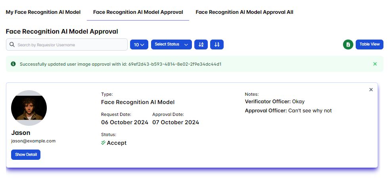The image size is (389, 180).
Task: Switch to My Face Recognition AI Model tab
Action: [43, 12]
